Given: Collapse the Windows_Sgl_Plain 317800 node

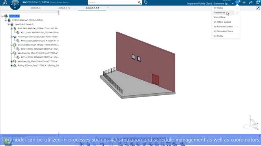Looking at the screenshot, I should (12, 53).
